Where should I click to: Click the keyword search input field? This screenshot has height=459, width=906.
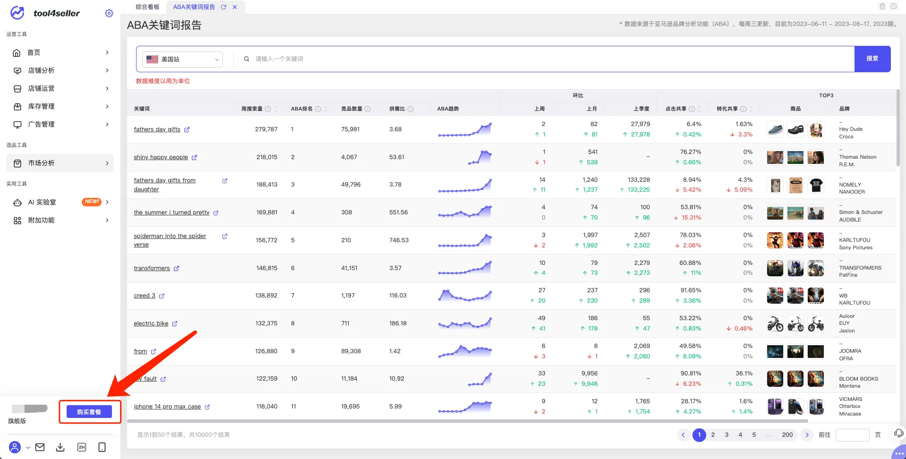point(548,59)
